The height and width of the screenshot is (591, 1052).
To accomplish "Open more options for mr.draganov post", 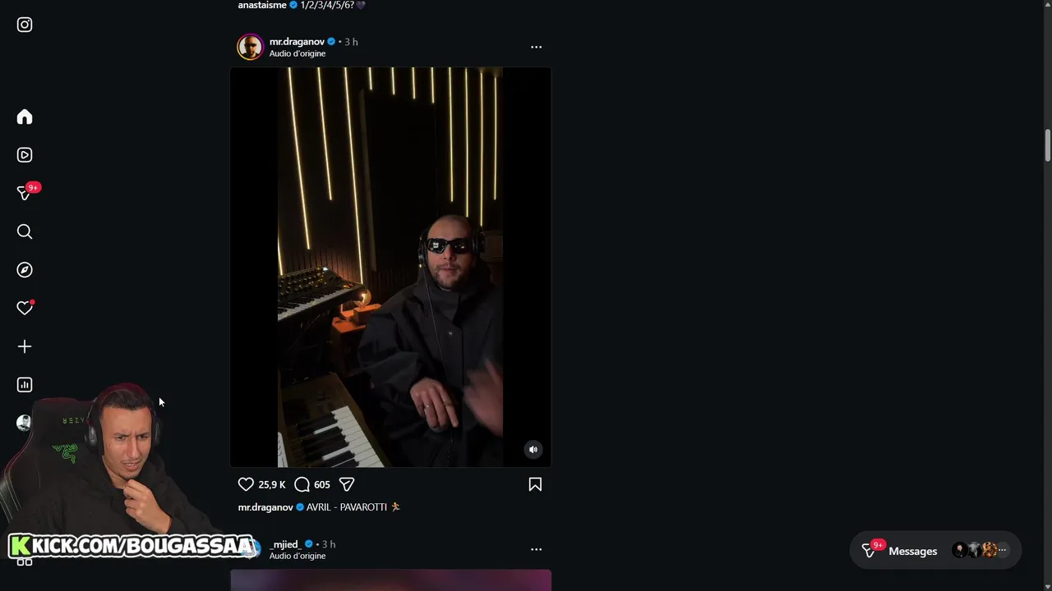I will point(536,47).
